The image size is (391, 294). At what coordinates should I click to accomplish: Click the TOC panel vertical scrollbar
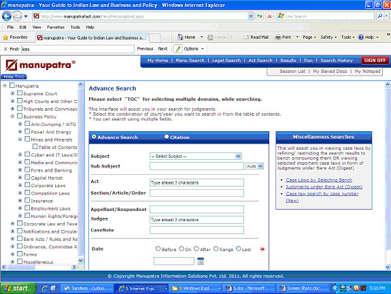pos(80,173)
